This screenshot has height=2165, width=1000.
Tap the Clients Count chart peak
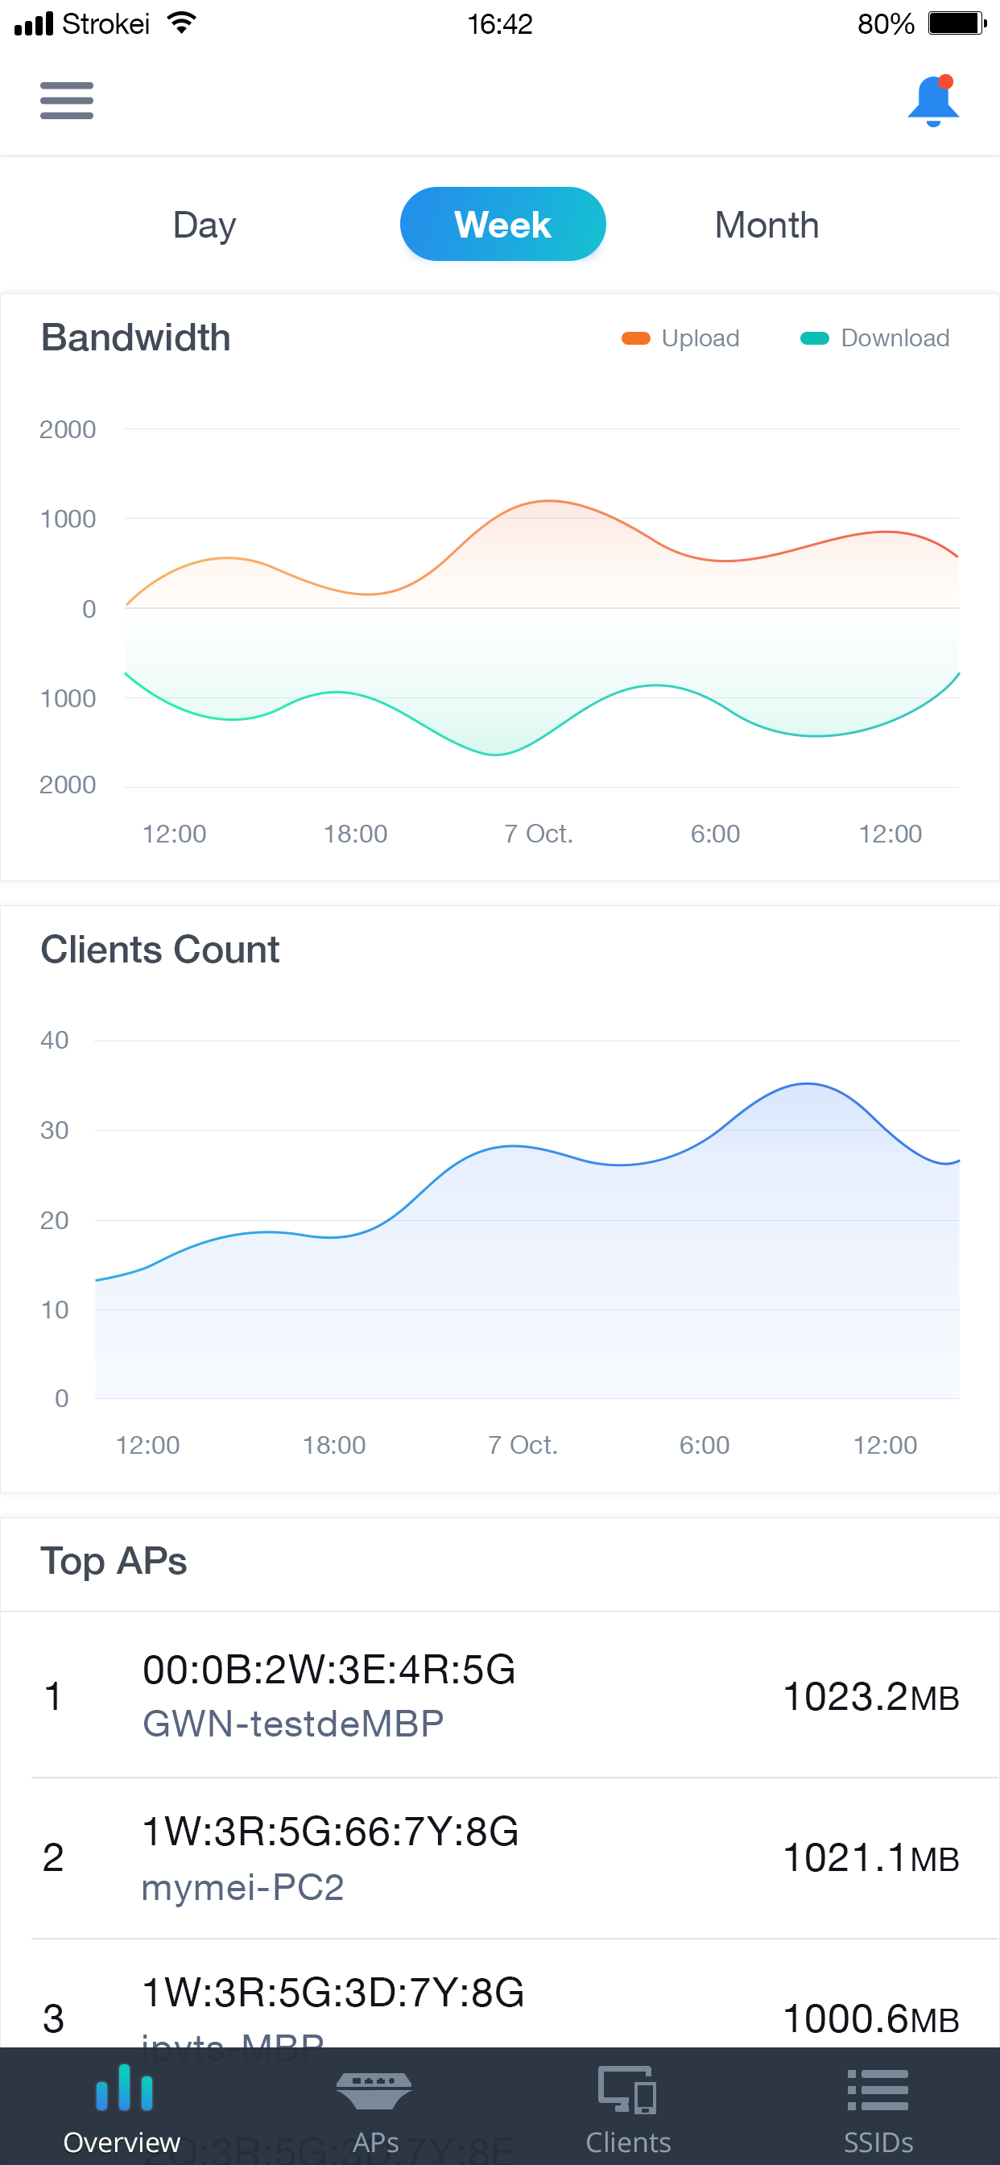point(807,1084)
